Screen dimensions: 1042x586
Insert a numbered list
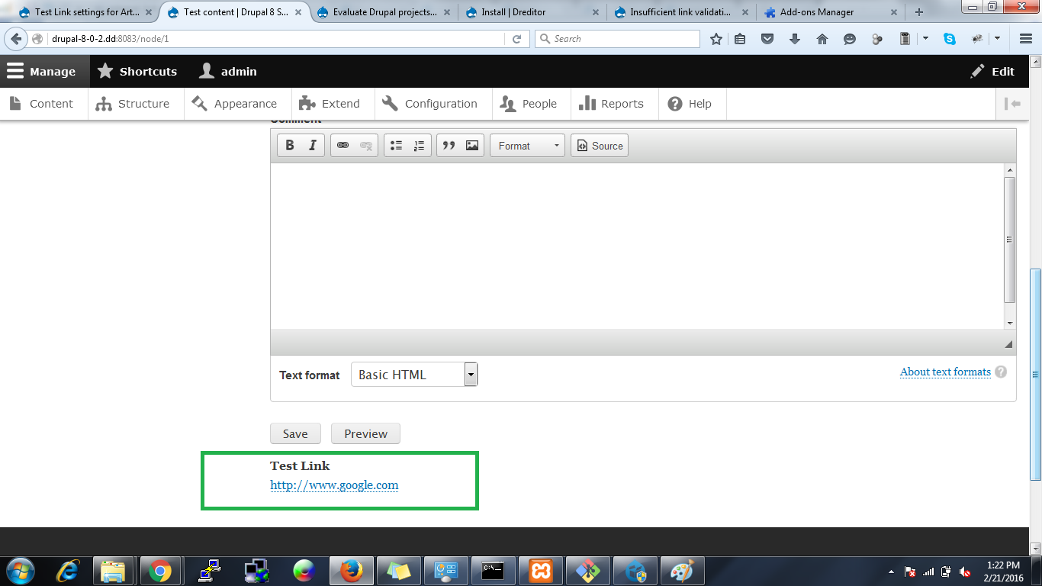tap(418, 144)
